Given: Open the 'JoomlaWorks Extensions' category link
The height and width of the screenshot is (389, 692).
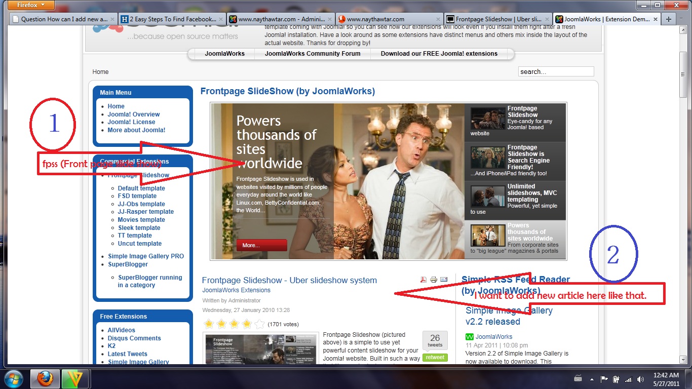Looking at the screenshot, I should (x=236, y=290).
